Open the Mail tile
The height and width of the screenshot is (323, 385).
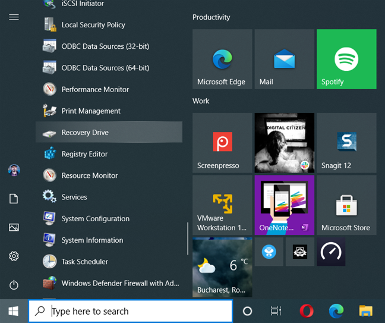[x=285, y=59]
